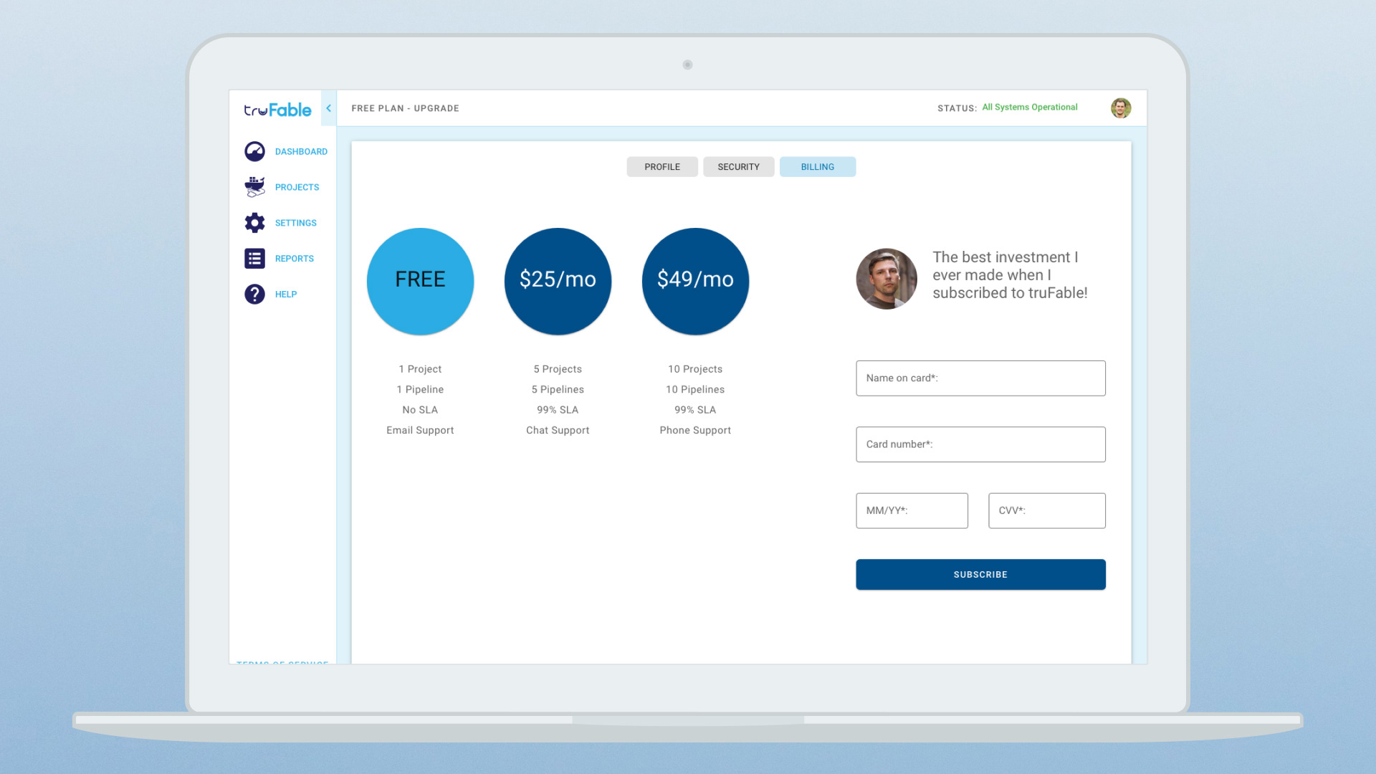Select the $25/mo plan circle
This screenshot has height=774, width=1376.
point(558,281)
